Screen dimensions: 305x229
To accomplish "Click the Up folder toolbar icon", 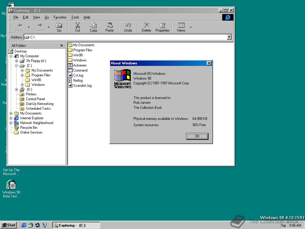I will [59, 27].
